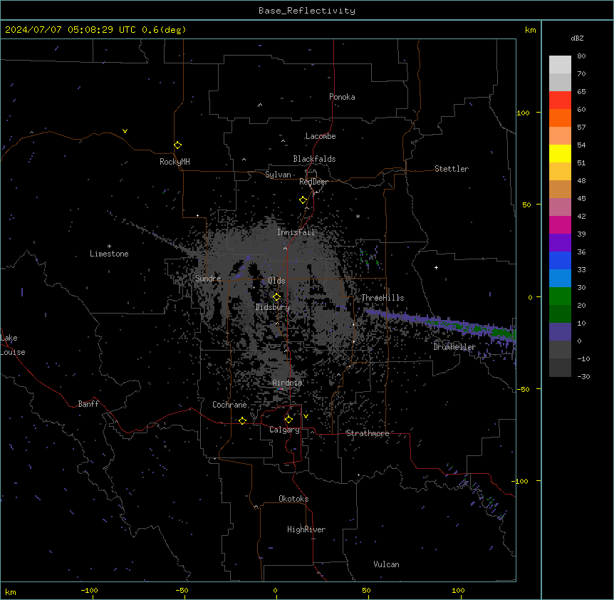Click the Ponoka city label
This screenshot has height=600, width=614.
click(342, 97)
